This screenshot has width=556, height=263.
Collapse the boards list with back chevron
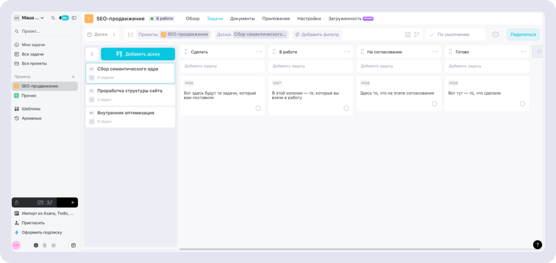point(92,54)
